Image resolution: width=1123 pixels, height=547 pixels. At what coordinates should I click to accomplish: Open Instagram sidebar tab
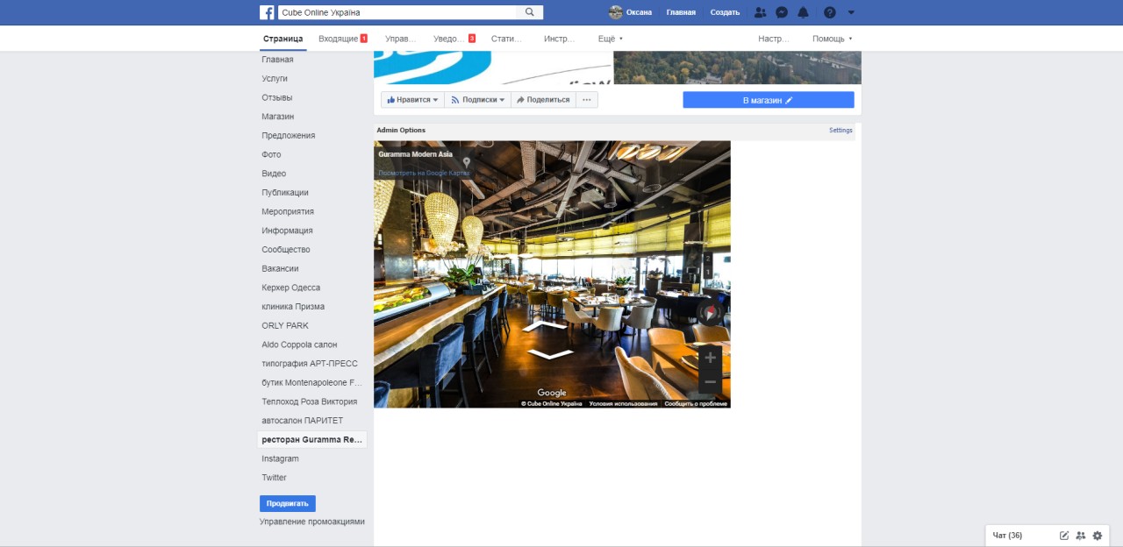(280, 458)
